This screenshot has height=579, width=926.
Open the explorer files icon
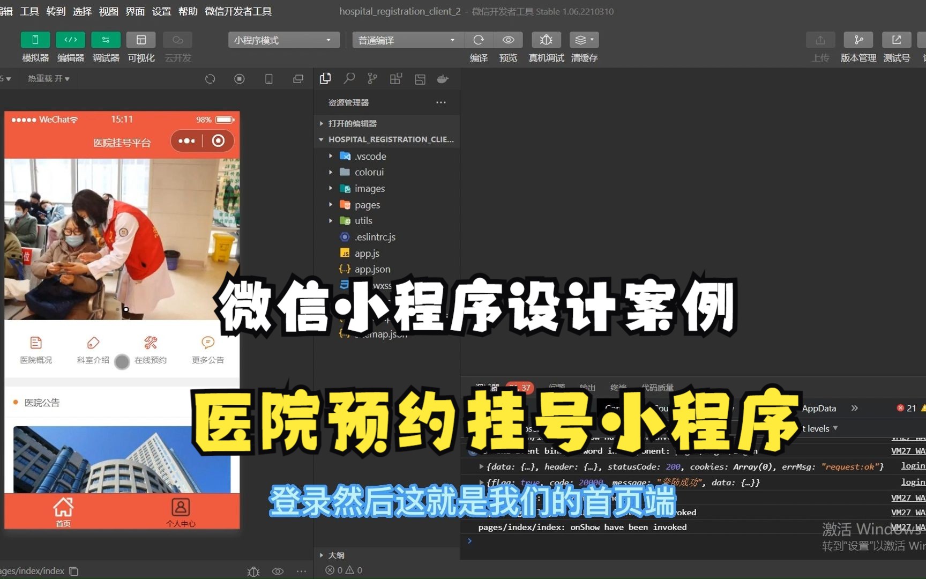(325, 79)
